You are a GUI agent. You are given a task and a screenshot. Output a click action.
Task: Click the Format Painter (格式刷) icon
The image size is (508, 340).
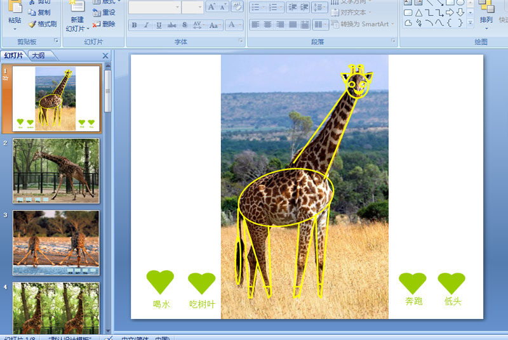(x=43, y=24)
